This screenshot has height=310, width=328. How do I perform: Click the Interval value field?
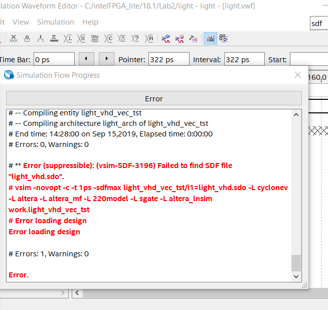[x=244, y=59]
